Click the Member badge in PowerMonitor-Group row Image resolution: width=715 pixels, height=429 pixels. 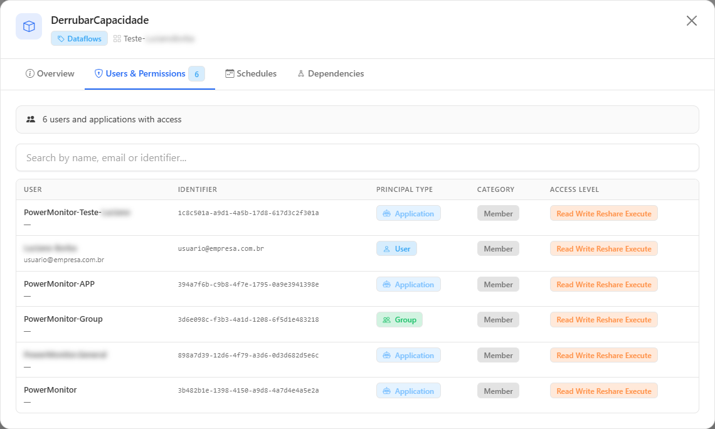[498, 320]
